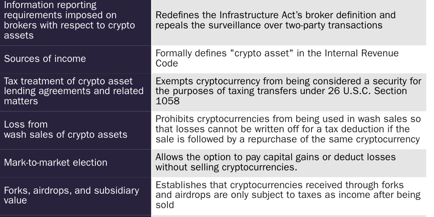Viewport: 434px width, 217px height.
Task: Click the words "capital gains" in mark-to-market description
Action: click(x=287, y=157)
